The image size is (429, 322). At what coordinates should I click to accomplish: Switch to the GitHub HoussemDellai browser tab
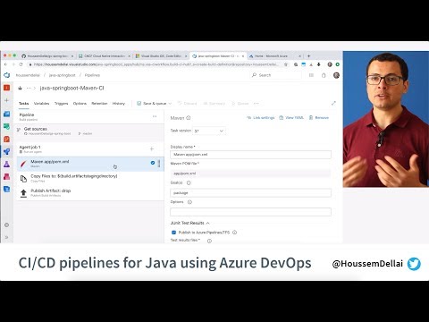tap(46, 55)
